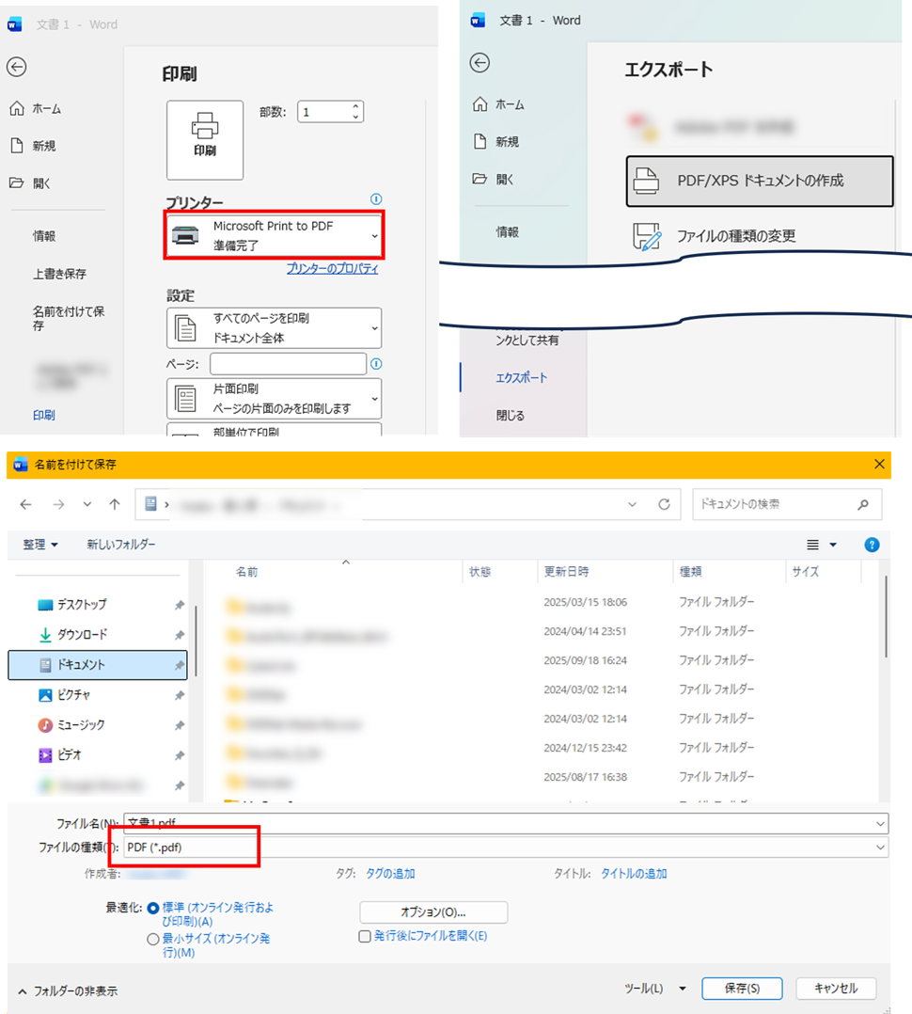
Task: Select ホーム in the Print window sidebar
Action: pos(38,109)
